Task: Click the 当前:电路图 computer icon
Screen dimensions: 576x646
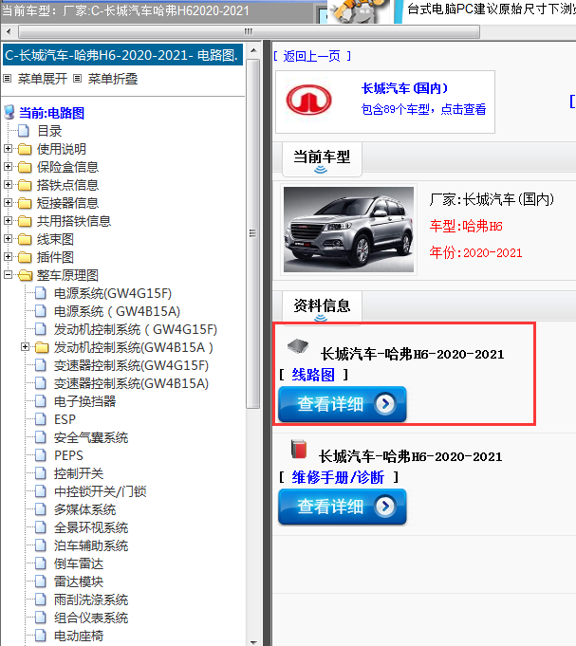Action: click(x=9, y=113)
